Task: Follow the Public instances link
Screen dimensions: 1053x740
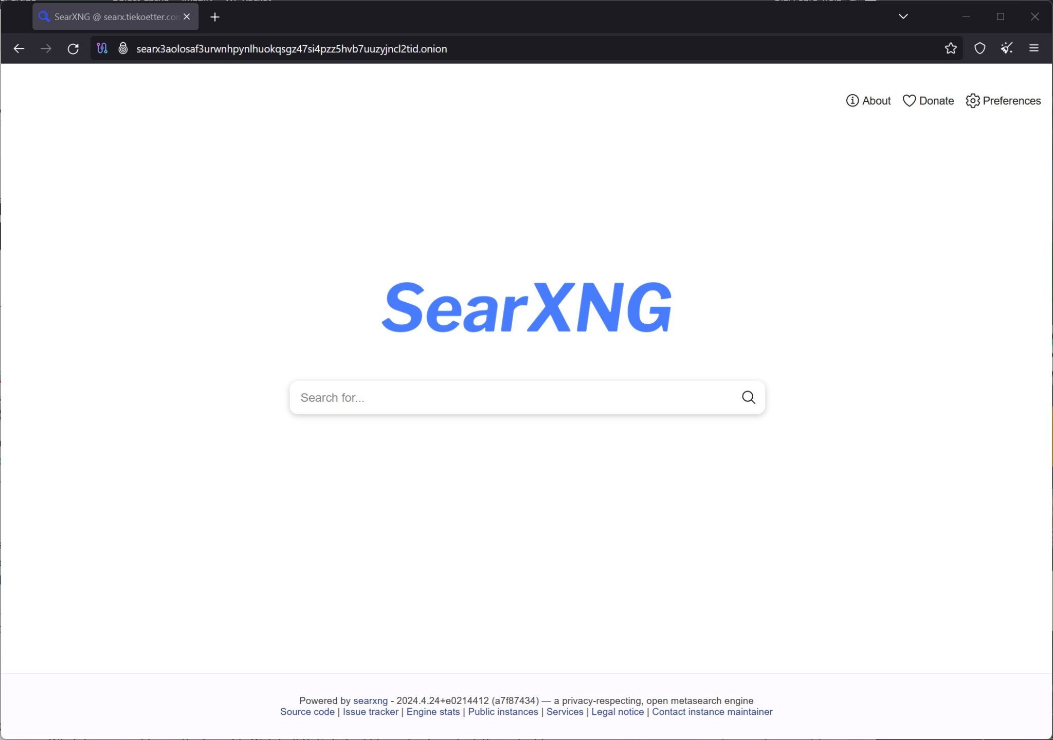Action: [503, 712]
